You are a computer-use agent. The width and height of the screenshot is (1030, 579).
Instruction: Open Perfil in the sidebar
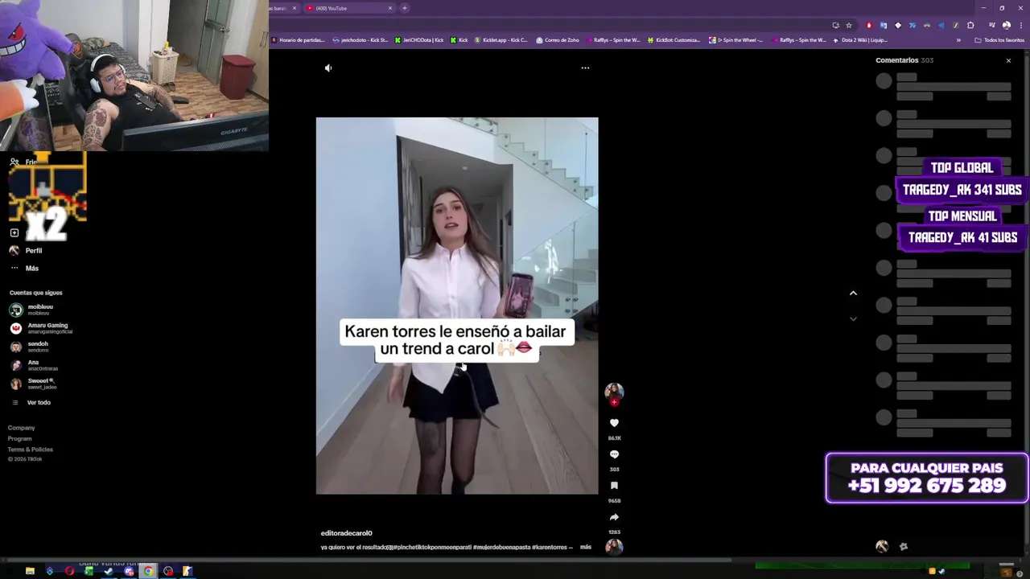point(26,250)
